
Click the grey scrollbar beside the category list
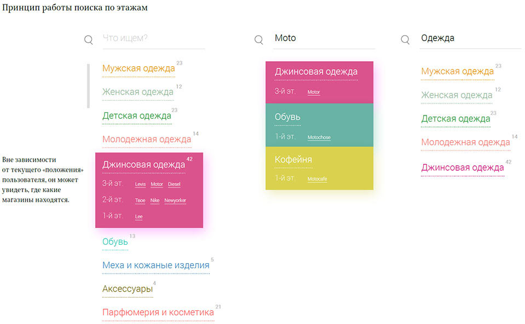pyautogui.click(x=88, y=86)
